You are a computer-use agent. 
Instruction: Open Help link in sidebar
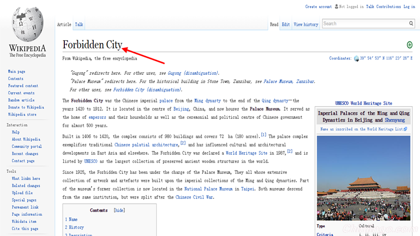tap(15, 132)
